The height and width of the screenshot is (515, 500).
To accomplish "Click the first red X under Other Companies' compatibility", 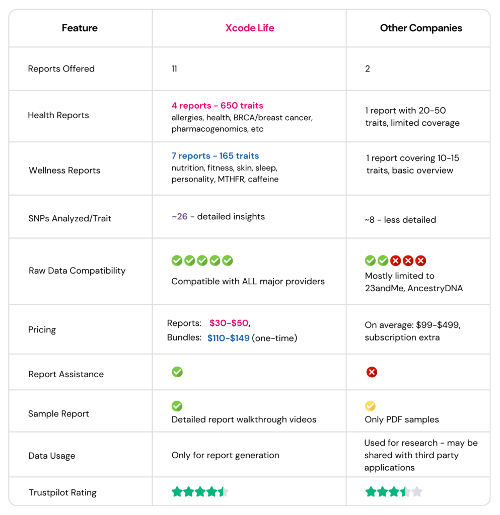I will tap(396, 261).
